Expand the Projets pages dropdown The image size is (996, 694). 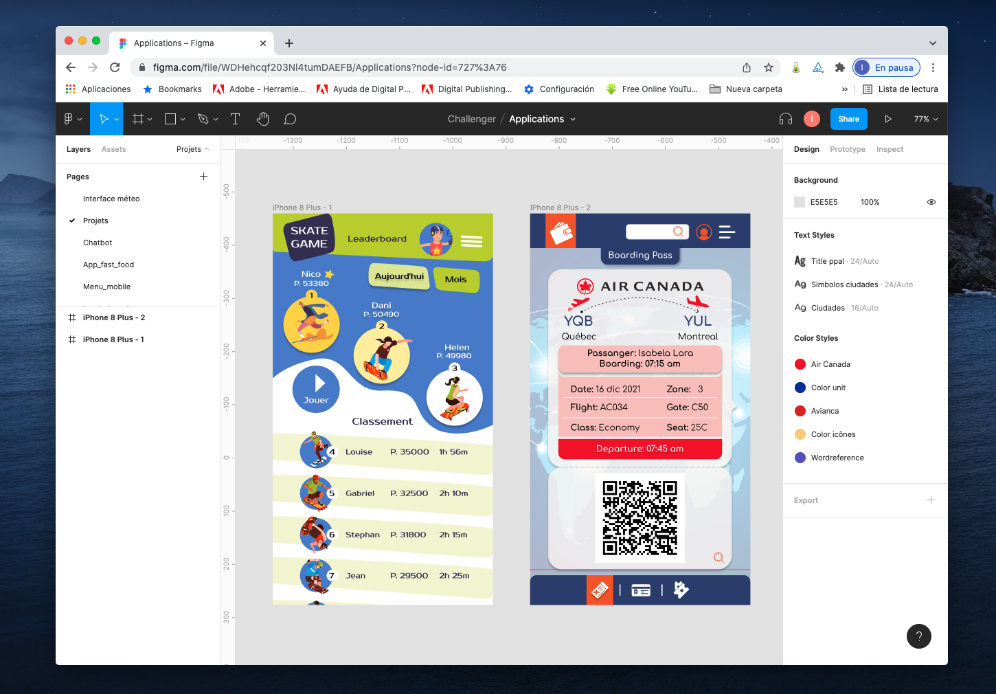click(x=192, y=149)
